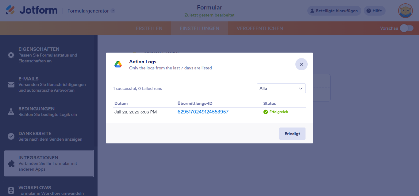Click the Status column header
419x196 pixels.
[x=270, y=103]
